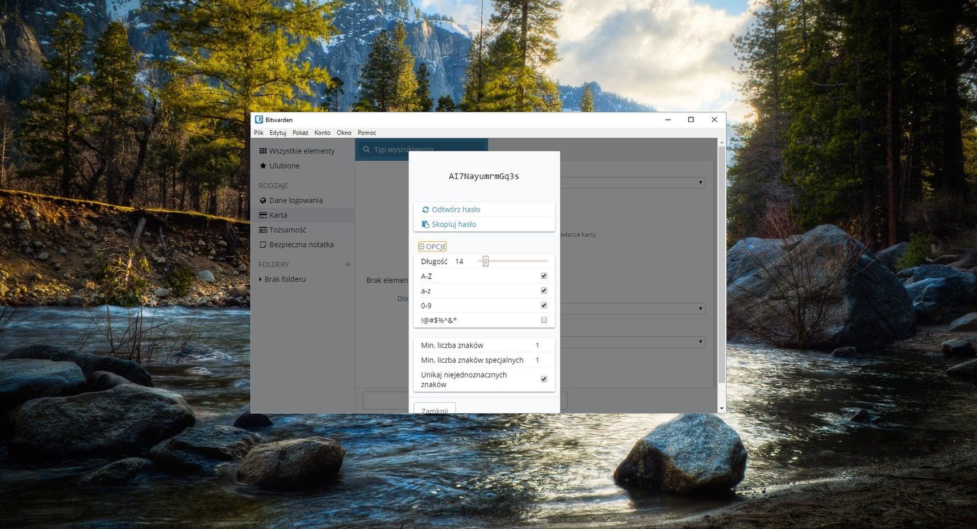
Task: Click the grid icon beside Wszystkie elementy
Action: 263,151
